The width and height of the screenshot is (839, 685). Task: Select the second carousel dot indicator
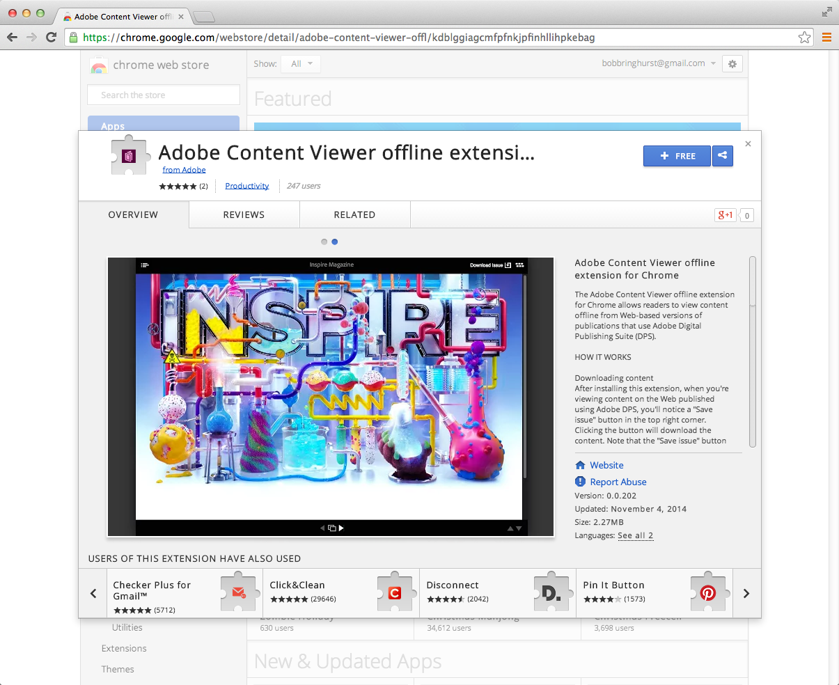pos(335,242)
